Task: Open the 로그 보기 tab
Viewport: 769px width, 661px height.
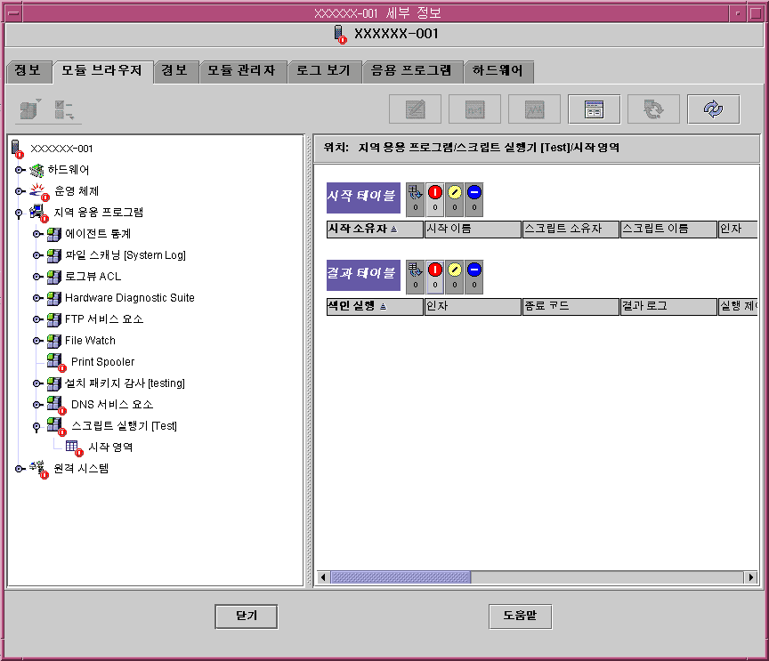Action: [x=325, y=71]
